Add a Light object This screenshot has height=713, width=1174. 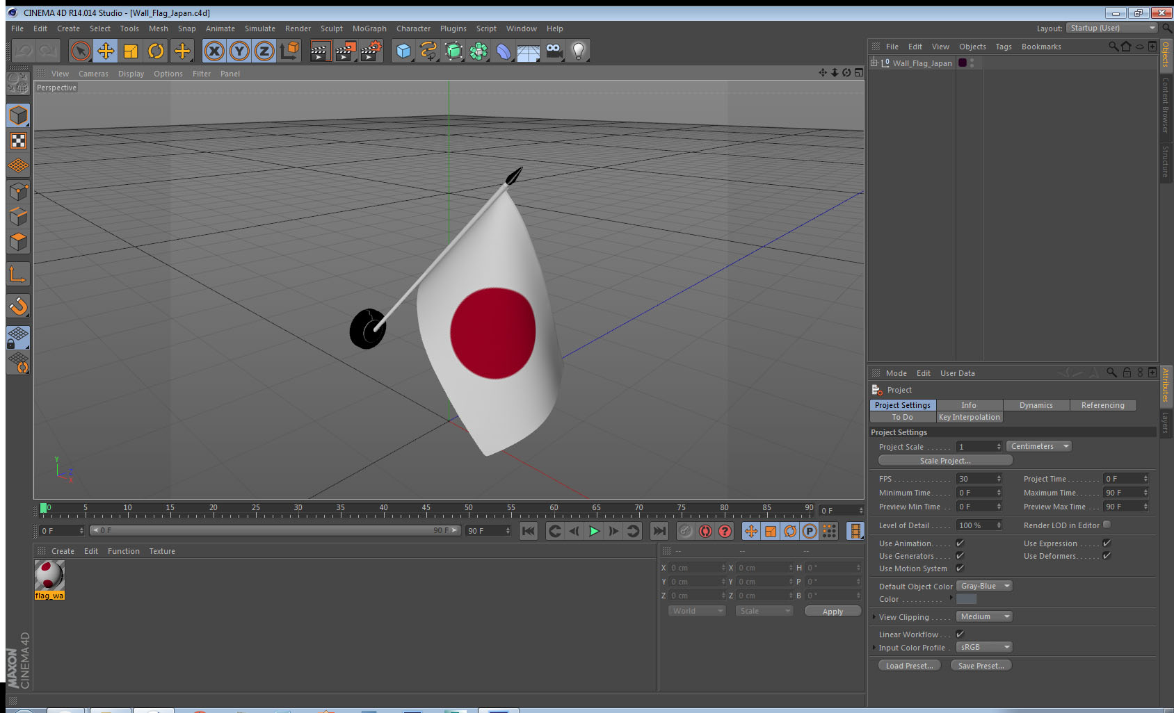[x=579, y=51]
